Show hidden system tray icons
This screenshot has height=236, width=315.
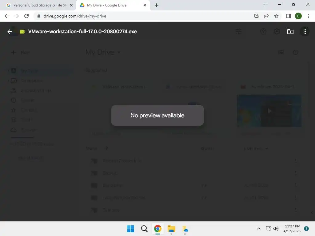258,229
